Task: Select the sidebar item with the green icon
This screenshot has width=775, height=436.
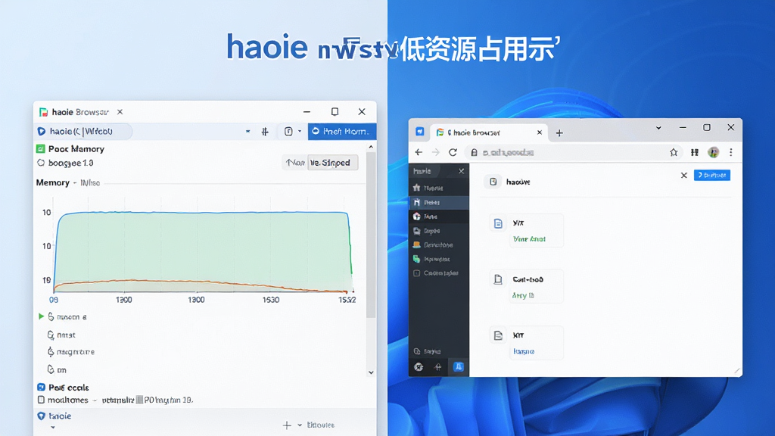Action: [439, 259]
